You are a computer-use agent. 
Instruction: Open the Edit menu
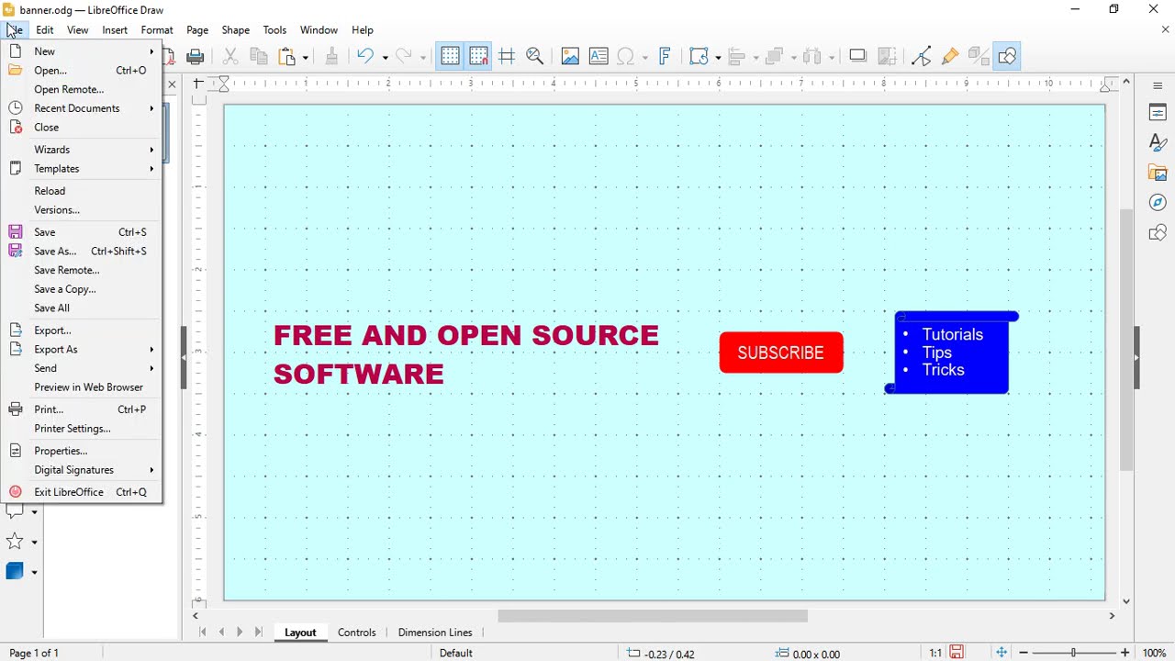point(44,30)
